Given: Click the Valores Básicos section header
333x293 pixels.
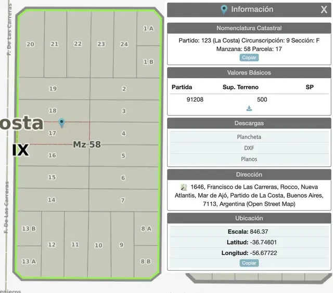Looking at the screenshot, I should [249, 72].
